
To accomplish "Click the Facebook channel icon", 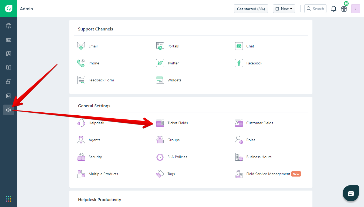I will [x=239, y=63].
